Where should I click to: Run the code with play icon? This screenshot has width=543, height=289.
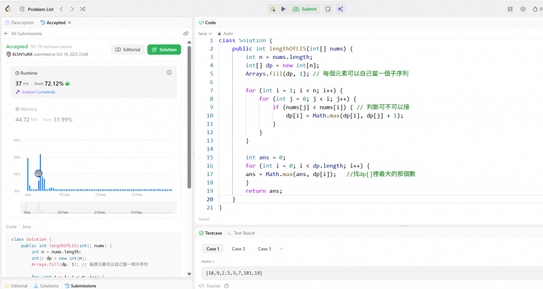283,9
